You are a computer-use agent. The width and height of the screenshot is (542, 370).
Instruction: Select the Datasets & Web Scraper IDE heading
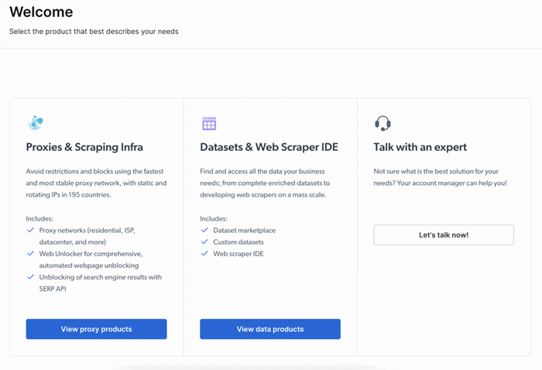pos(269,147)
